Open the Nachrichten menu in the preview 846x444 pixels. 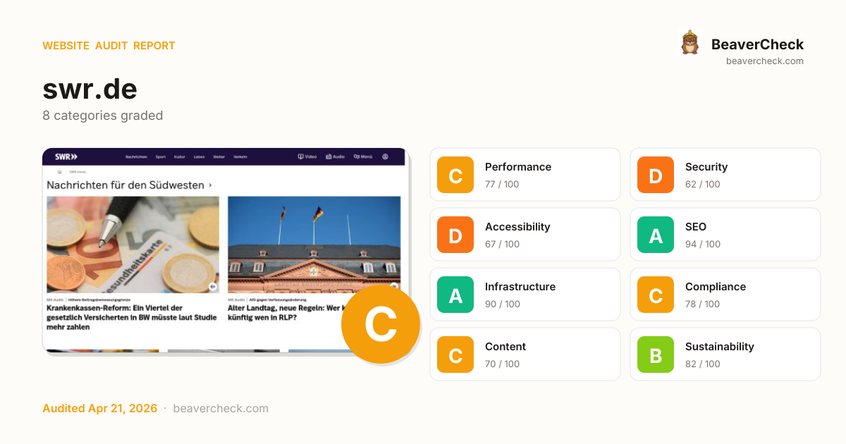tap(136, 156)
